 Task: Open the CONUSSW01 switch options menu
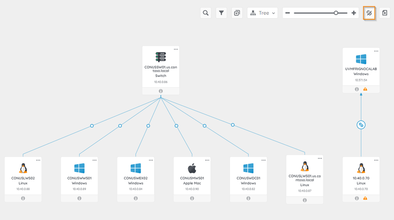coord(176,49)
